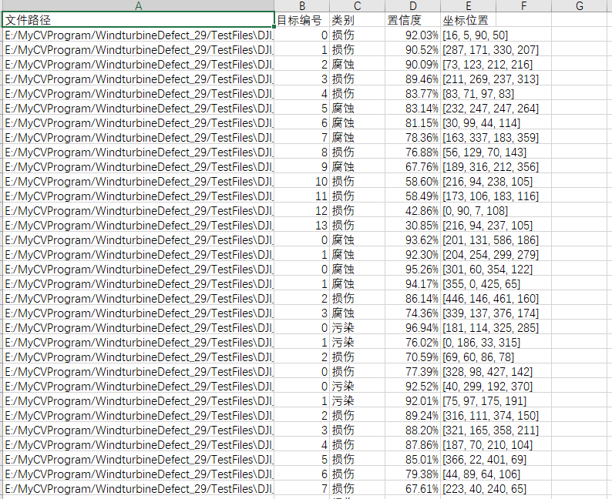The image size is (612, 499).
Task: Select column C header
Action: [358, 6]
